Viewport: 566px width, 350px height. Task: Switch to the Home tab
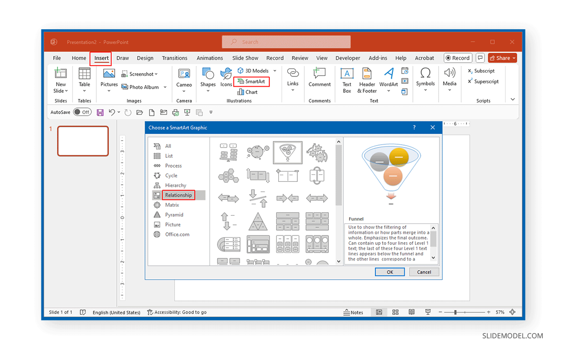pyautogui.click(x=79, y=58)
